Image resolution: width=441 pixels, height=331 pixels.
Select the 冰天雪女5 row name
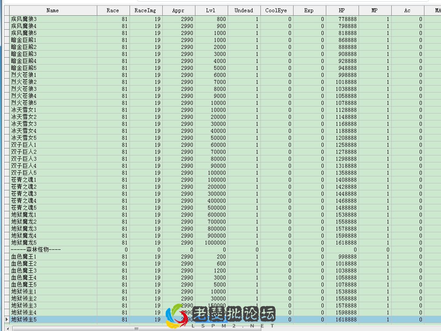coord(24,138)
